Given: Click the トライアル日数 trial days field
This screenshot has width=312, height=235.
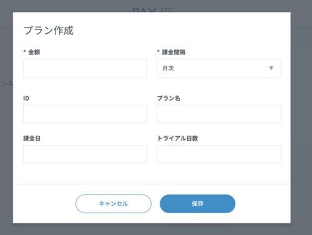Looking at the screenshot, I should pos(218,154).
